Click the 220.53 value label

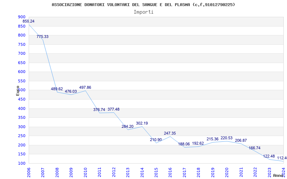(x=226, y=138)
